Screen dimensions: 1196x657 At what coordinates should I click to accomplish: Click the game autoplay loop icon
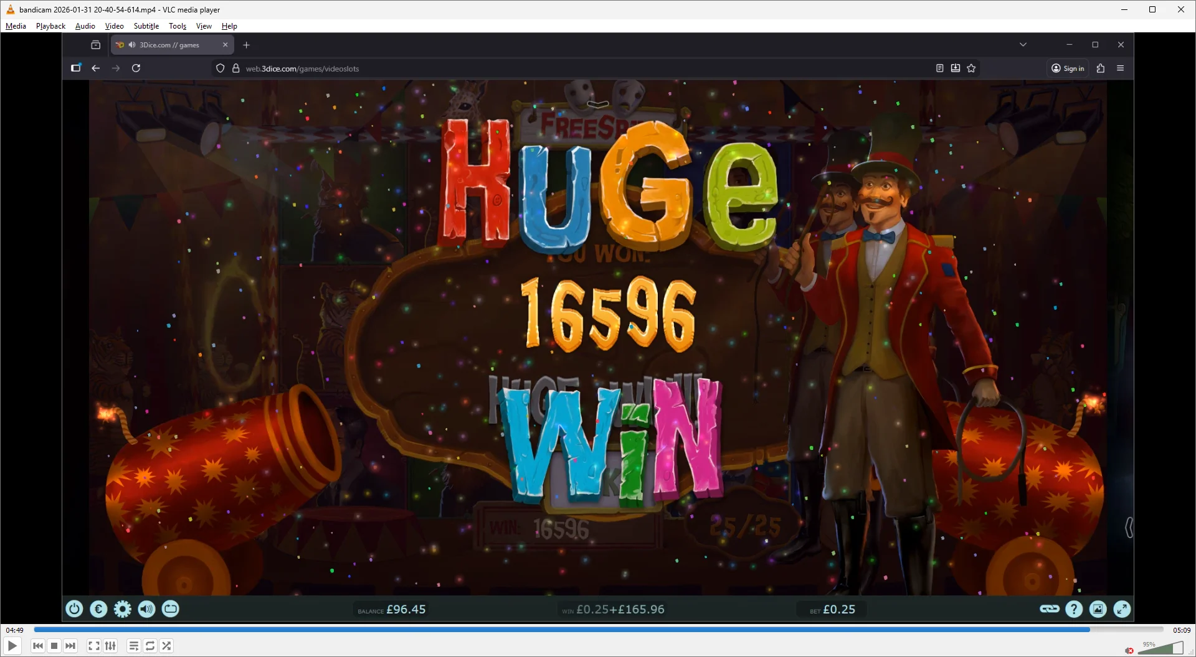tap(171, 608)
